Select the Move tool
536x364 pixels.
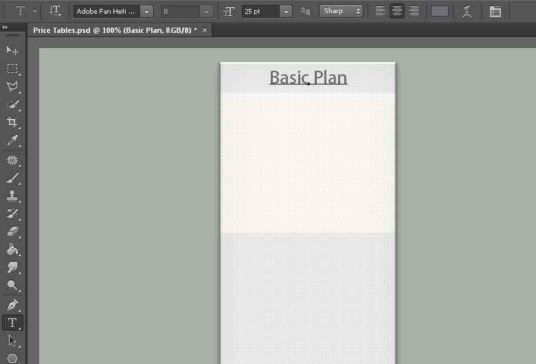pyautogui.click(x=12, y=51)
